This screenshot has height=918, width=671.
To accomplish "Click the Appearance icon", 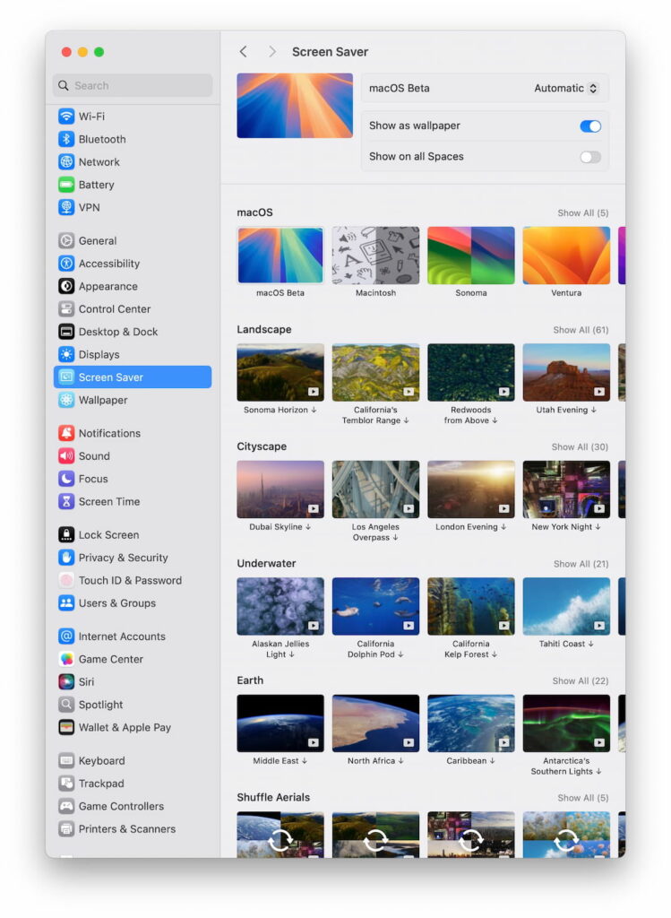I will pyautogui.click(x=66, y=286).
